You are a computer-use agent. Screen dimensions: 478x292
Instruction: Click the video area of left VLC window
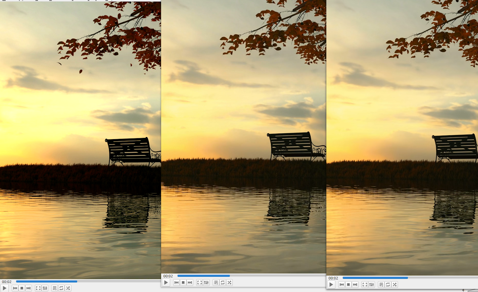pos(80,140)
